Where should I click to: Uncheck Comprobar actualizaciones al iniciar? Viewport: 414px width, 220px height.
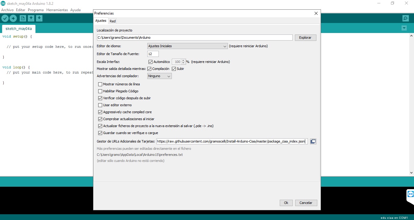coord(100,119)
